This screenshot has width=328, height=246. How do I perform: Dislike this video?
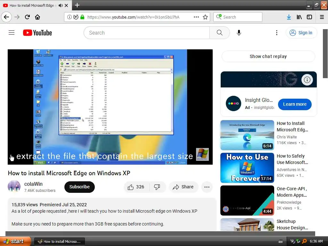click(x=157, y=187)
